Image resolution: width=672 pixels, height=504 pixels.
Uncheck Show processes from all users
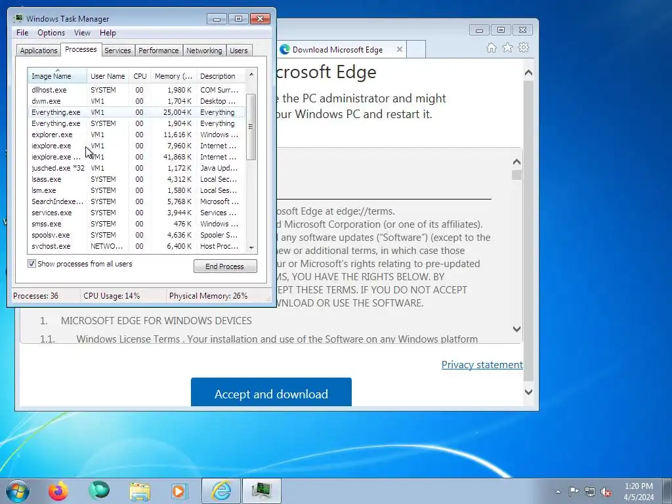coord(31,264)
